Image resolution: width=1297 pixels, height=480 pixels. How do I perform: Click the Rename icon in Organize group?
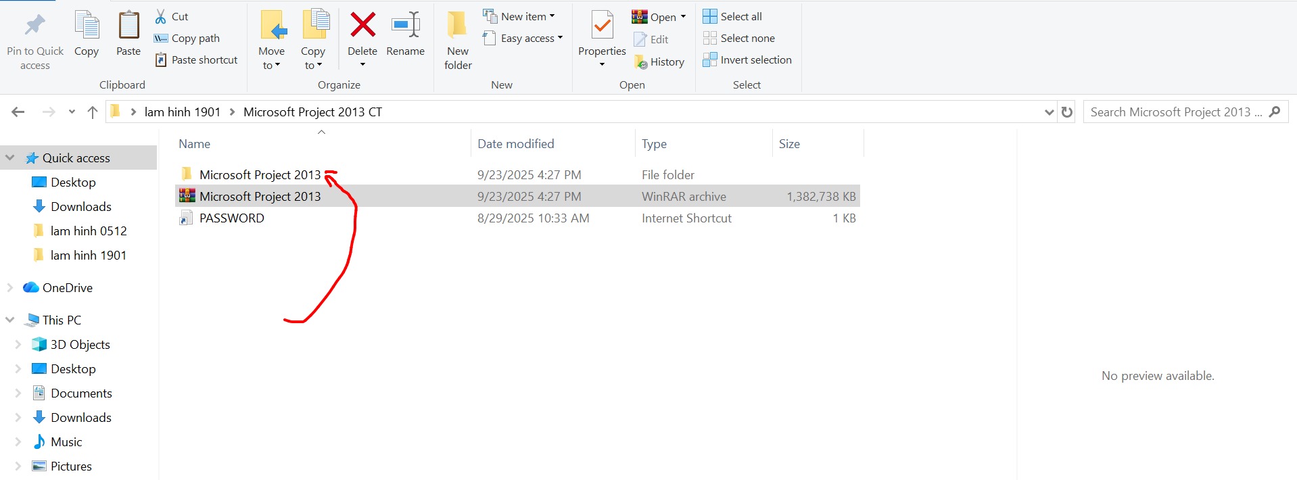405,26
